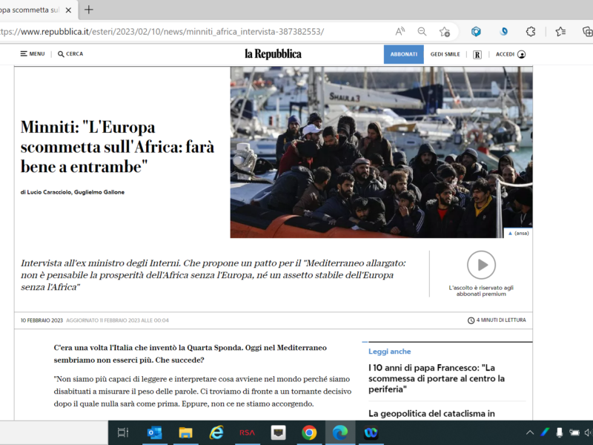The height and width of the screenshot is (445, 593).
Task: Open the papa Francesco related article link
Action: pos(437,378)
